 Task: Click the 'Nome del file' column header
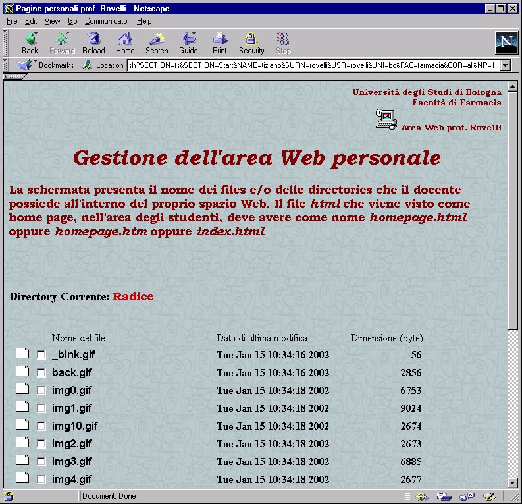(78, 338)
